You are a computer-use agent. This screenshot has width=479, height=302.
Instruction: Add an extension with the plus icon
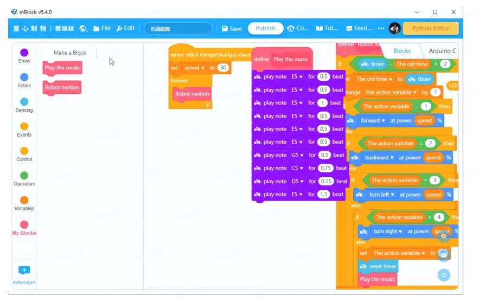tap(24, 270)
